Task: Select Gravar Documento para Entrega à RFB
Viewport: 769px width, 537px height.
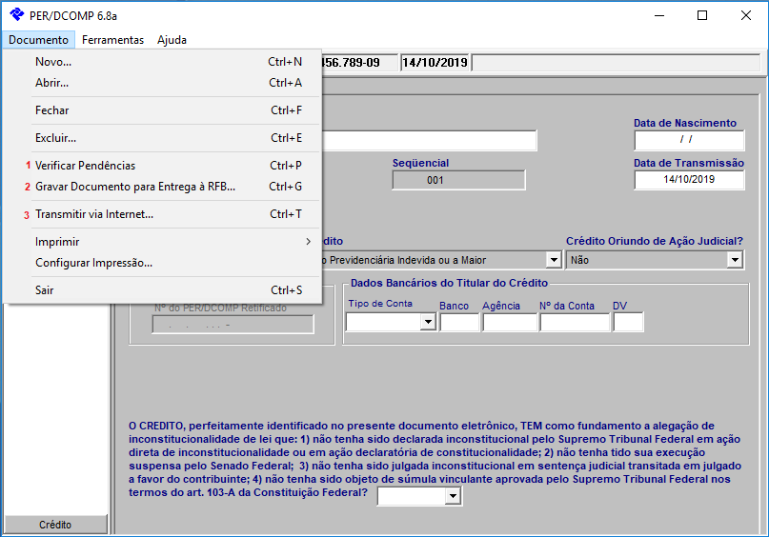Action: coord(134,187)
